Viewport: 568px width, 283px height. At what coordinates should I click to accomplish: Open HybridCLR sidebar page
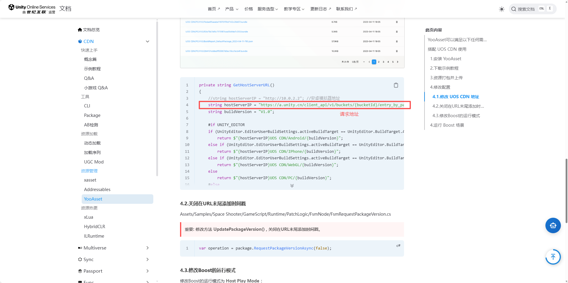94,227
